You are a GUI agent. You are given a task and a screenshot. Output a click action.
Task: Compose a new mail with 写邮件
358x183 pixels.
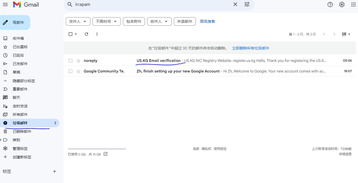click(15, 22)
